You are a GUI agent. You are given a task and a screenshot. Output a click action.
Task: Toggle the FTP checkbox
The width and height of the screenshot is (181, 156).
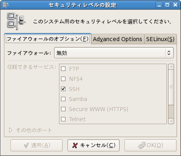coord(63,69)
